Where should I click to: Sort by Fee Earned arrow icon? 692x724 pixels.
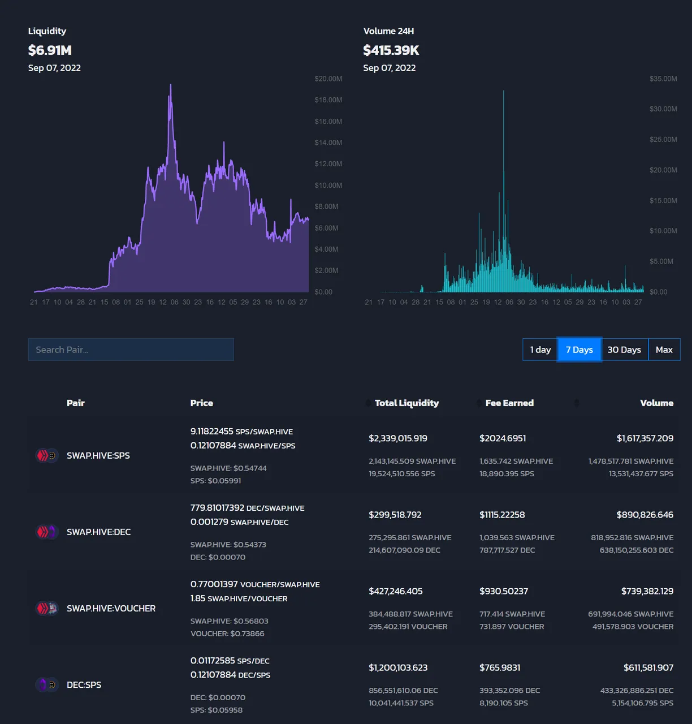click(480, 403)
